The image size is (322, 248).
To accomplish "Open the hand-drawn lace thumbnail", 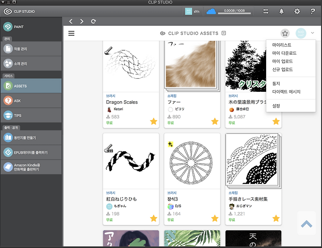I will click(254, 161).
